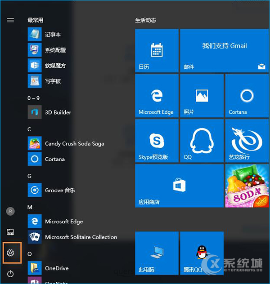Open the 照片 Photos tile
Image resolution: width=270 pixels, height=284 pixels.
click(x=202, y=96)
